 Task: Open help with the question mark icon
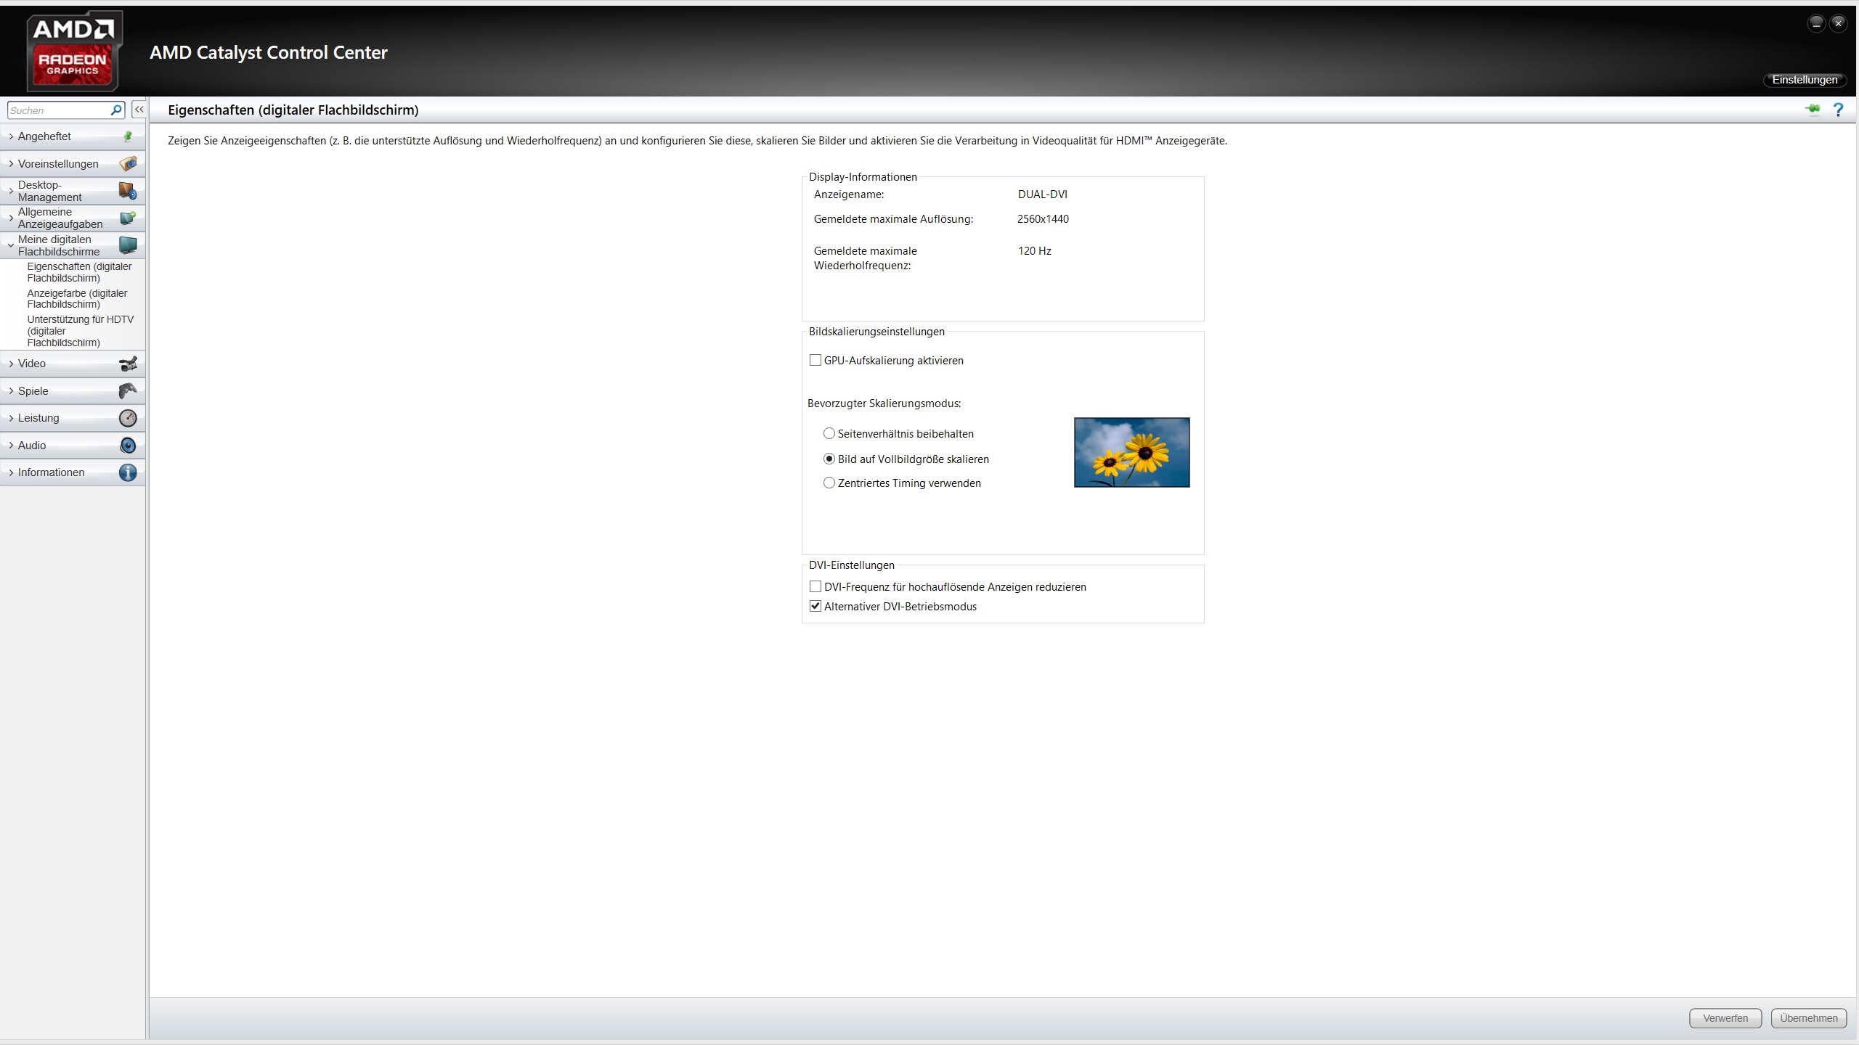pos(1838,110)
